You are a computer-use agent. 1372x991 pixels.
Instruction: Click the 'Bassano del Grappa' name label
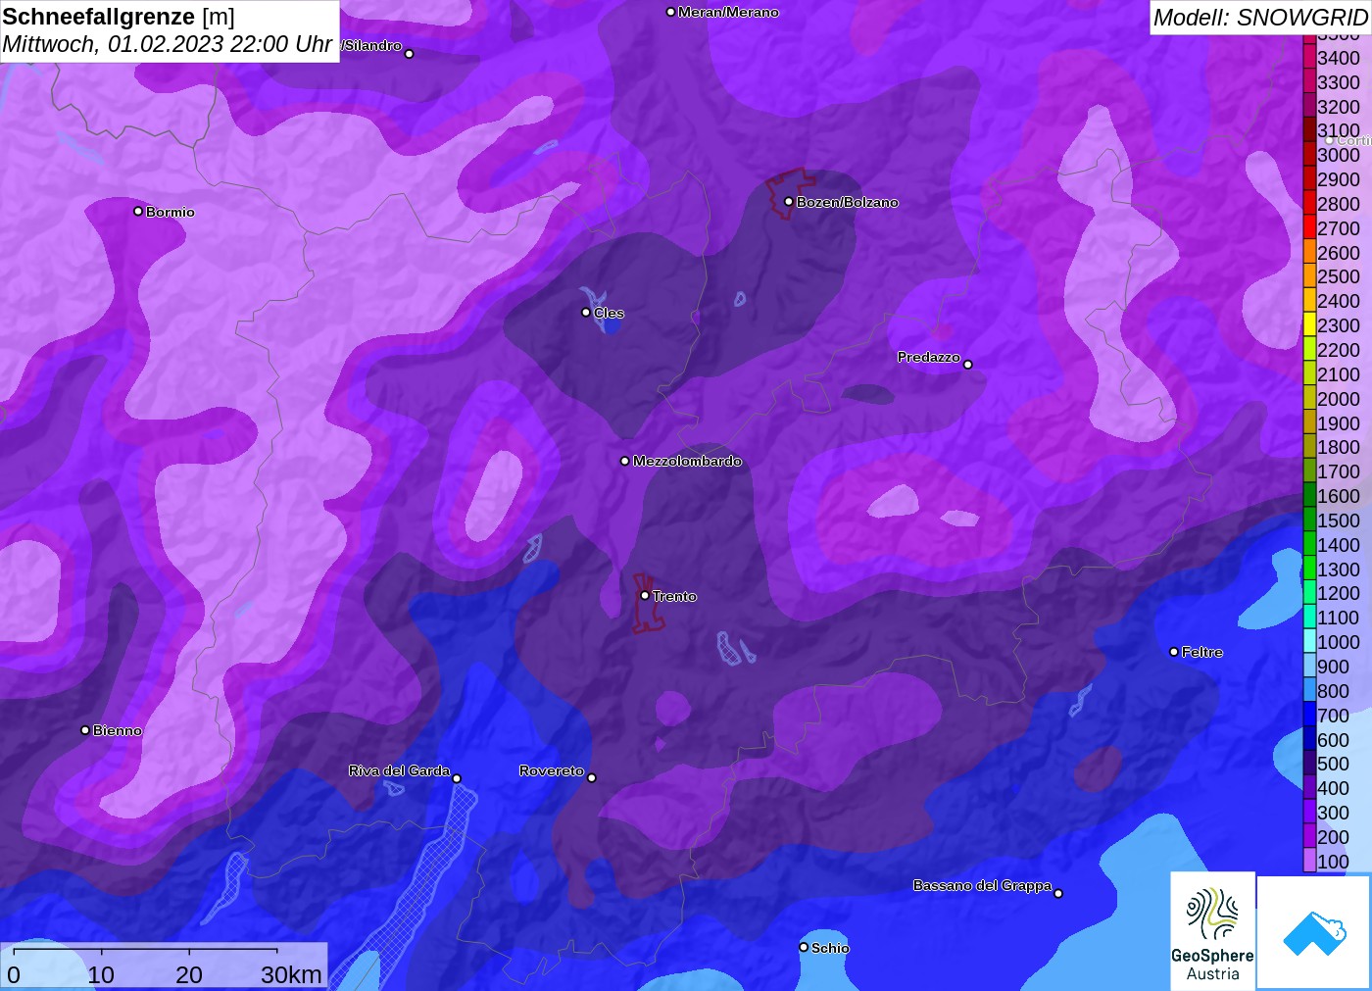(982, 885)
